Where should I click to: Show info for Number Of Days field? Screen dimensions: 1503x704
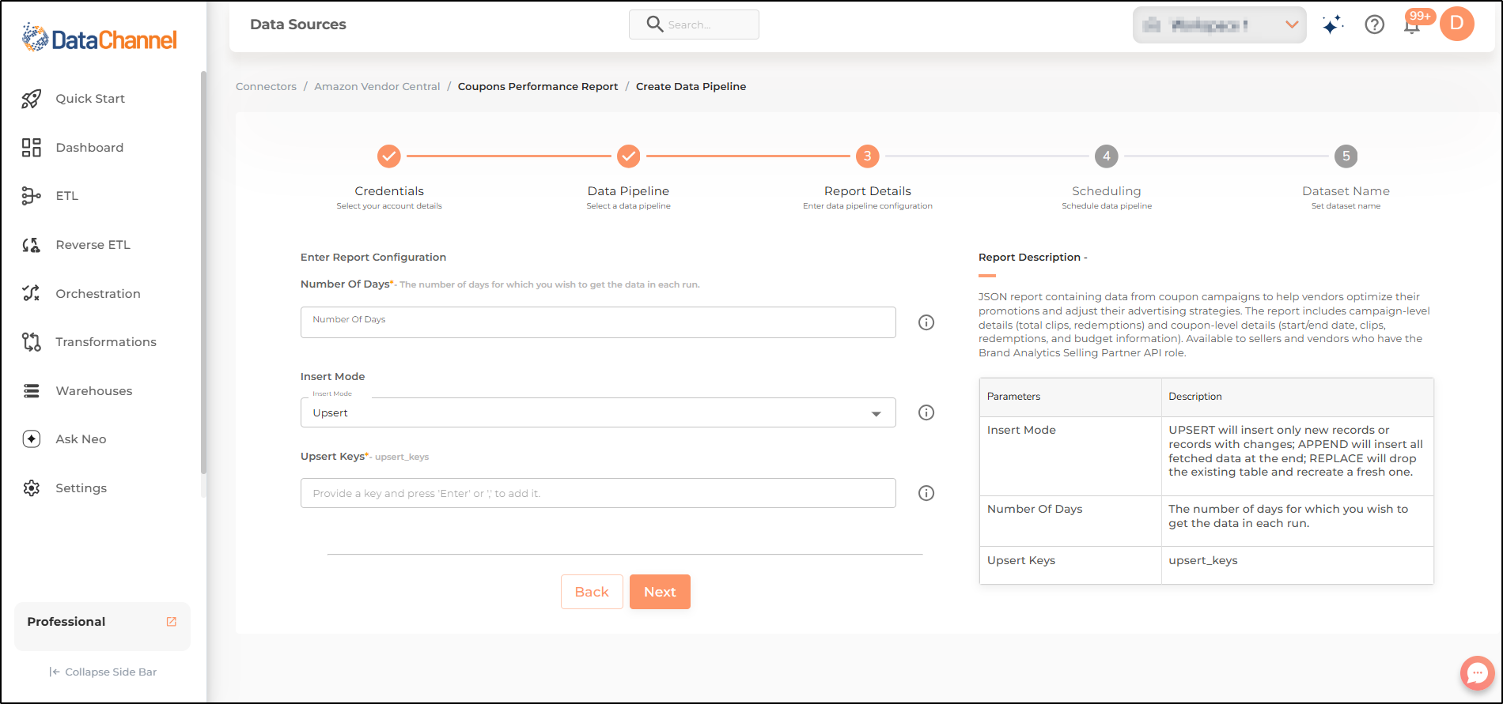pyautogui.click(x=926, y=322)
